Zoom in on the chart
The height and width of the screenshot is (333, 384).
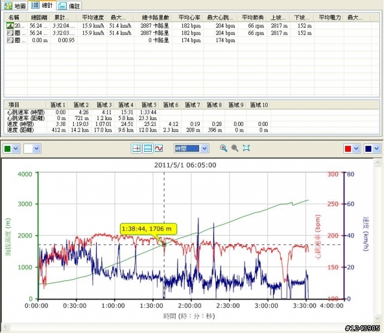223,148
